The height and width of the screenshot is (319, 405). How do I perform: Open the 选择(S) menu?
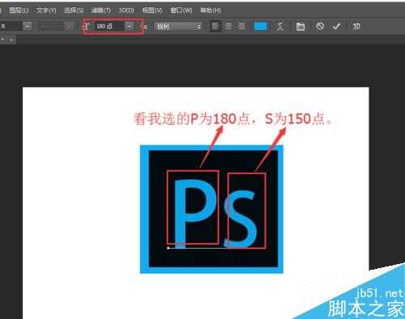click(74, 10)
